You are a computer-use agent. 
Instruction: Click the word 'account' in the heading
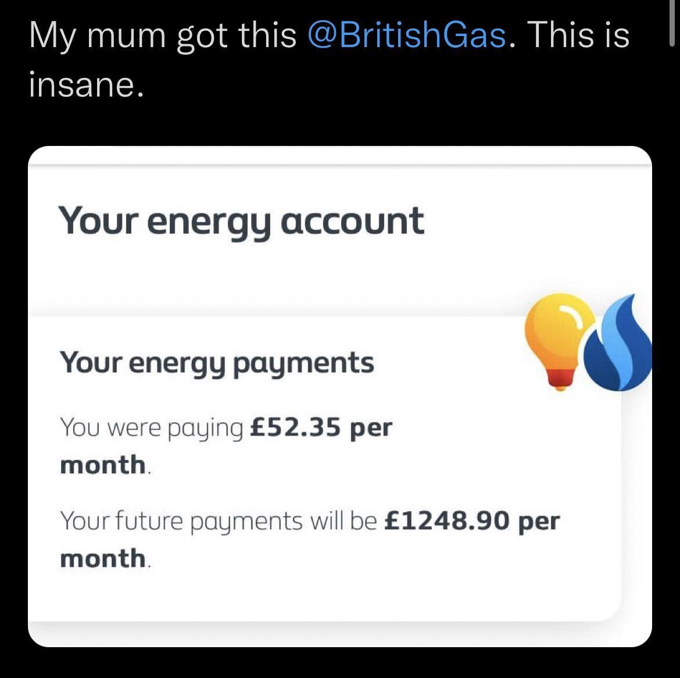point(352,223)
